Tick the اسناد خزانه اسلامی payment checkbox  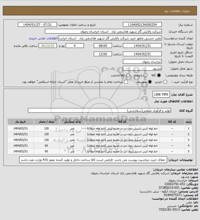(x=126, y=82)
